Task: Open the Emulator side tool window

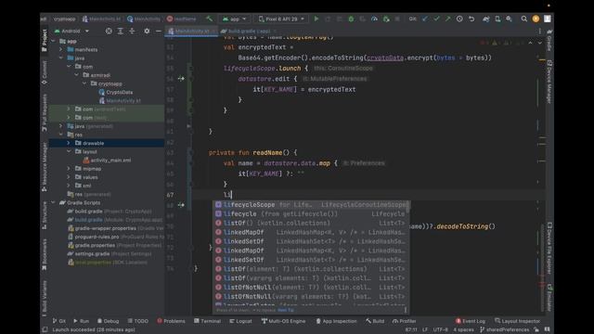Action: (549, 298)
